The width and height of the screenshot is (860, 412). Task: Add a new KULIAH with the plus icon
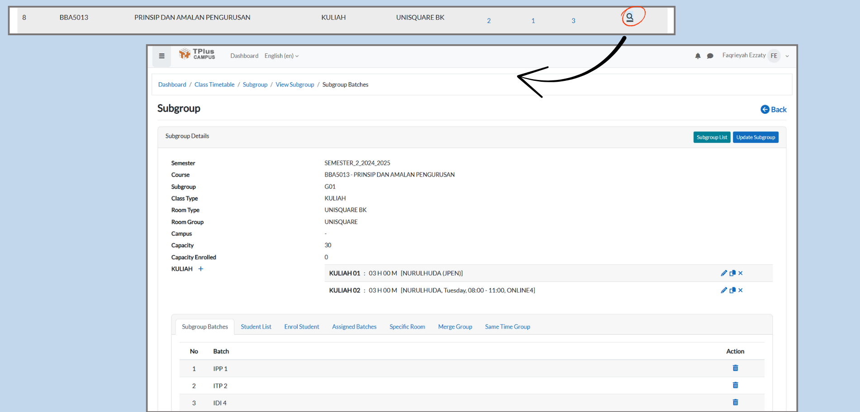(201, 269)
